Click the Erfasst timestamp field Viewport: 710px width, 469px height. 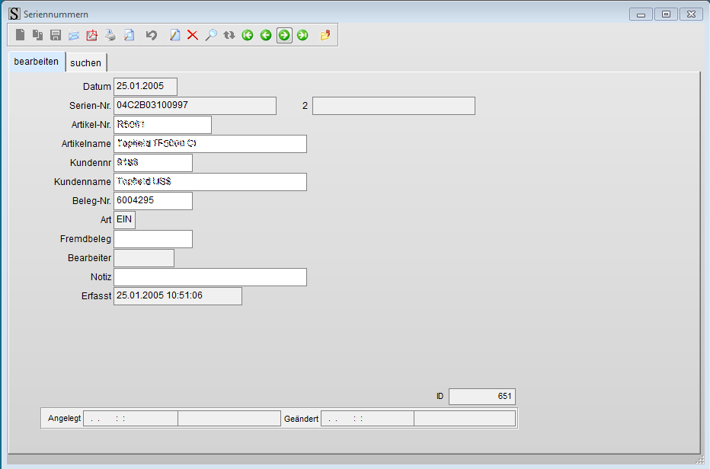point(177,295)
